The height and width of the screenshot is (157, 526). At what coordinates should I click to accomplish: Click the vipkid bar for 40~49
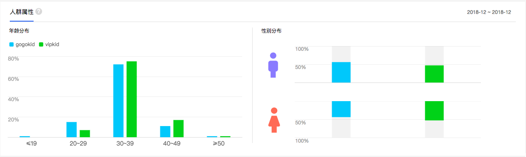tap(178, 129)
